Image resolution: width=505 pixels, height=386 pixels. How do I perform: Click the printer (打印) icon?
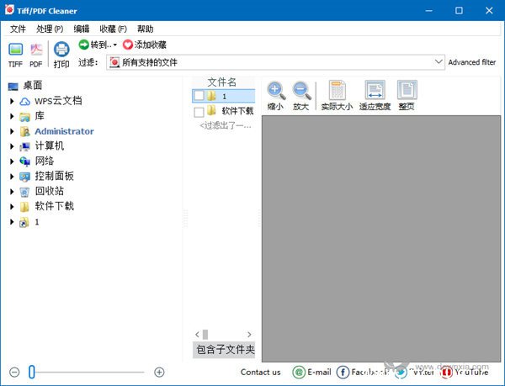pyautogui.click(x=61, y=52)
